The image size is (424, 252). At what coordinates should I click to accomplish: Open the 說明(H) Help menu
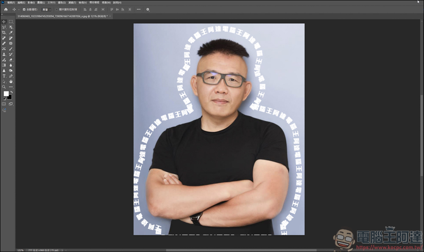coord(117,3)
